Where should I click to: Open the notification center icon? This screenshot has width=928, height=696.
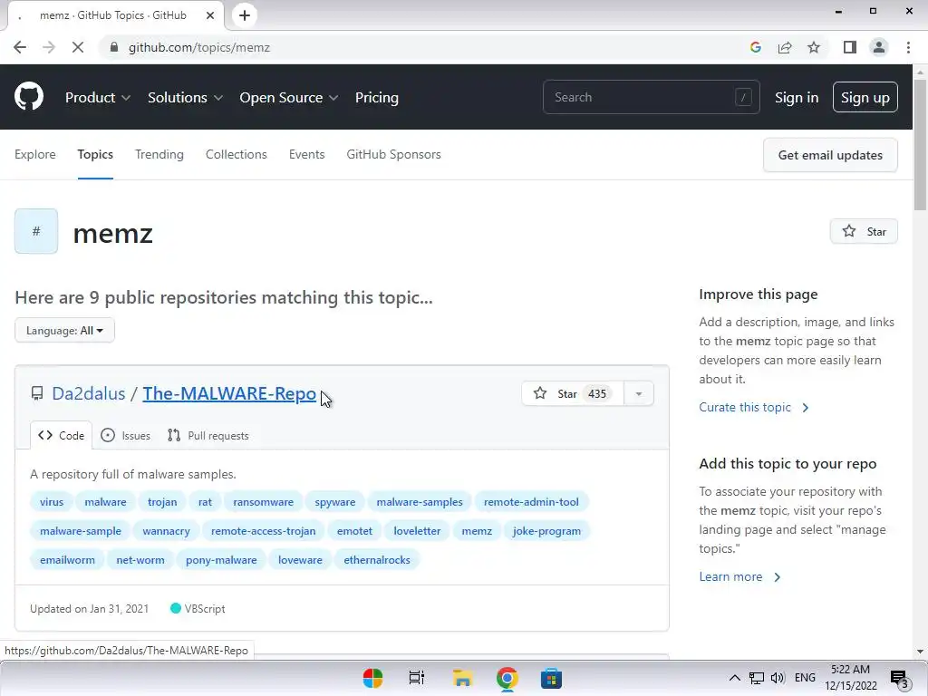click(x=899, y=679)
